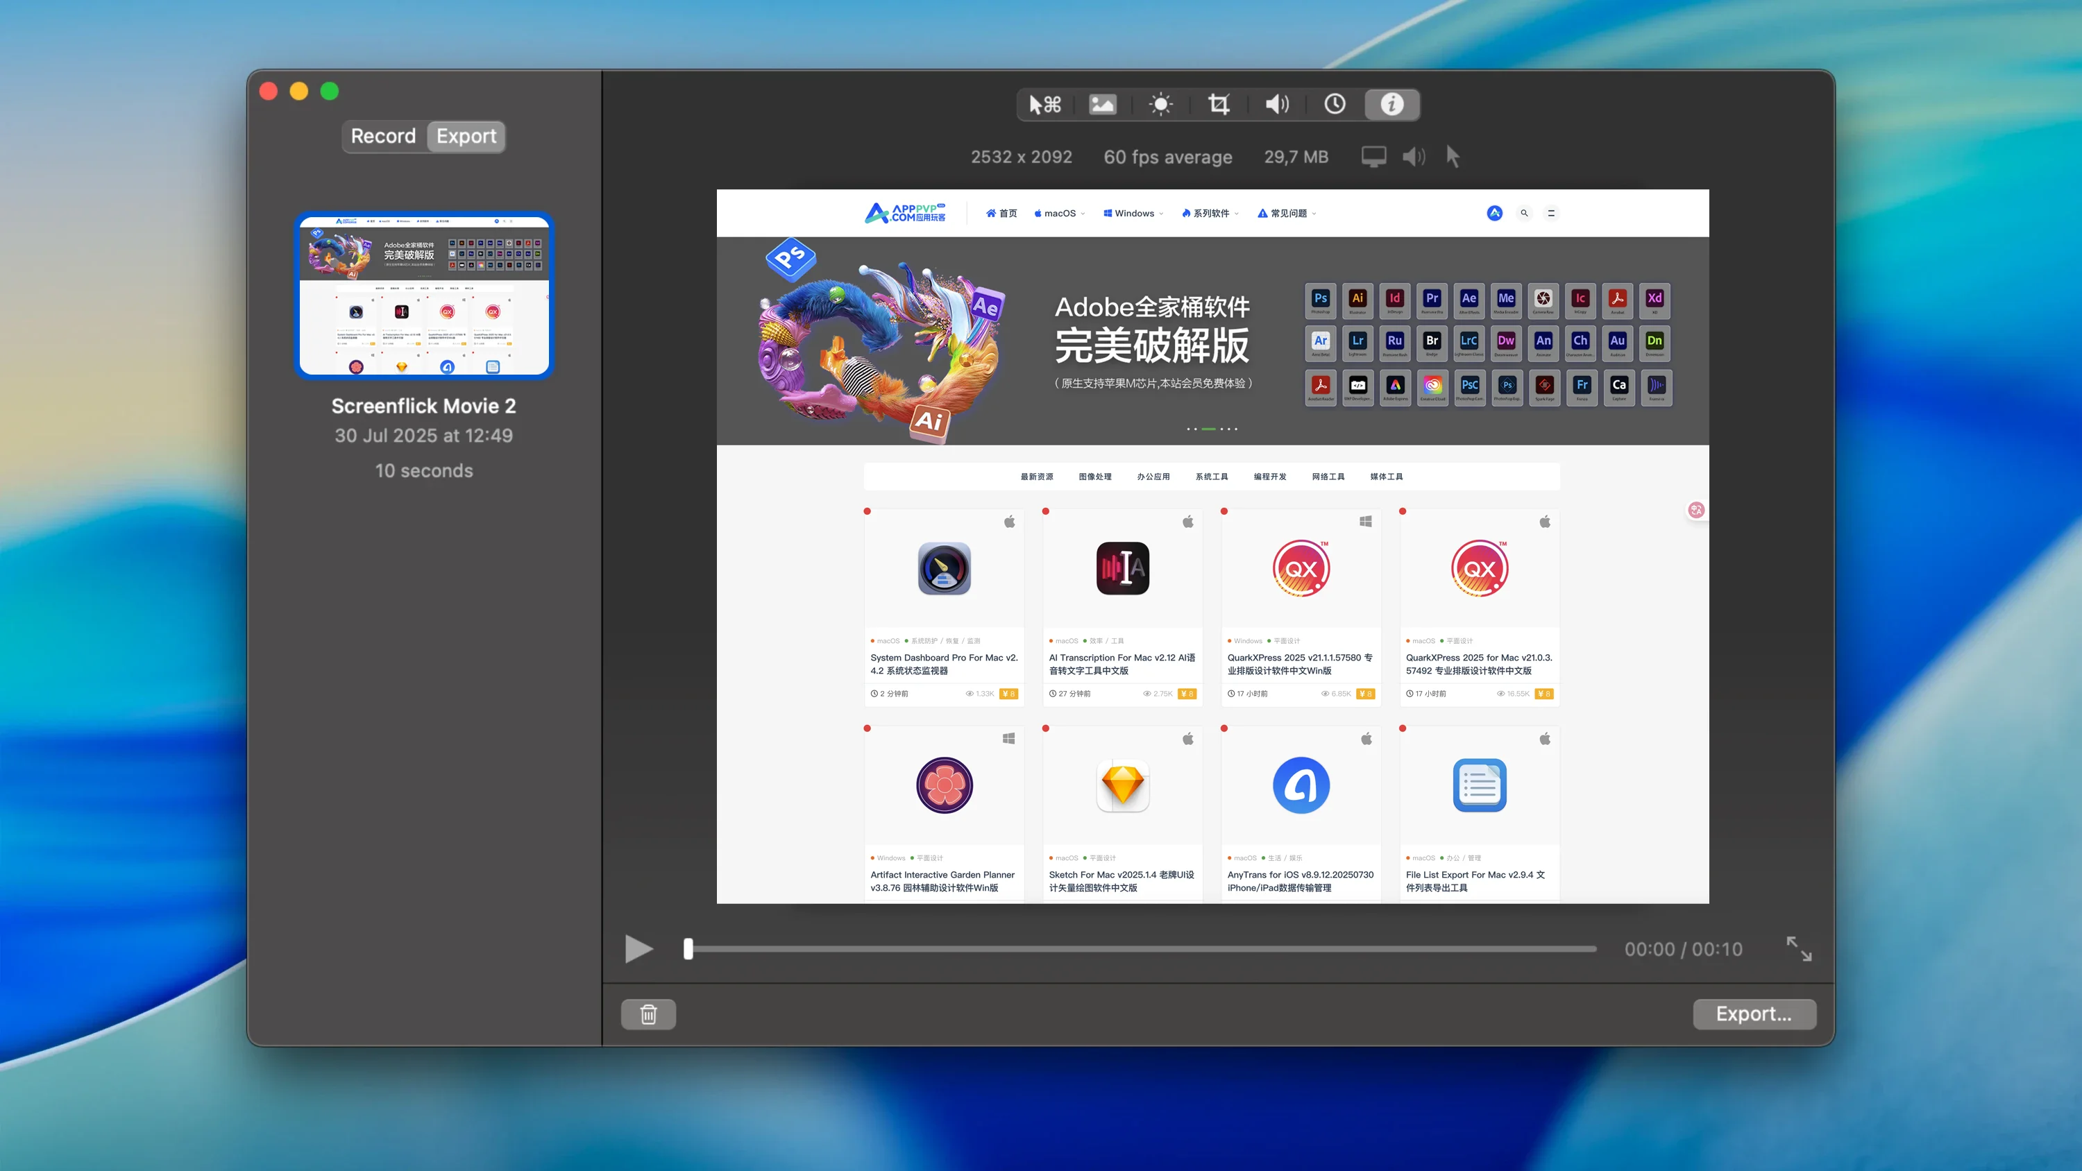
Task: Click the Artifact Interactive Garden Planner icon
Action: coord(944,785)
